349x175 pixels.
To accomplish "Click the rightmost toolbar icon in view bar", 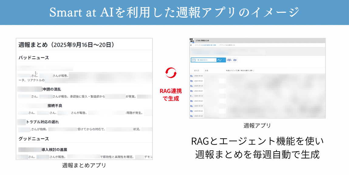I will (x=235, y=60).
